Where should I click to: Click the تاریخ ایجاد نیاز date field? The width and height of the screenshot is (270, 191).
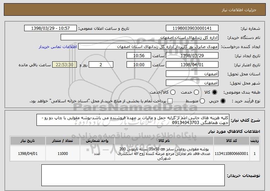point(192,56)
